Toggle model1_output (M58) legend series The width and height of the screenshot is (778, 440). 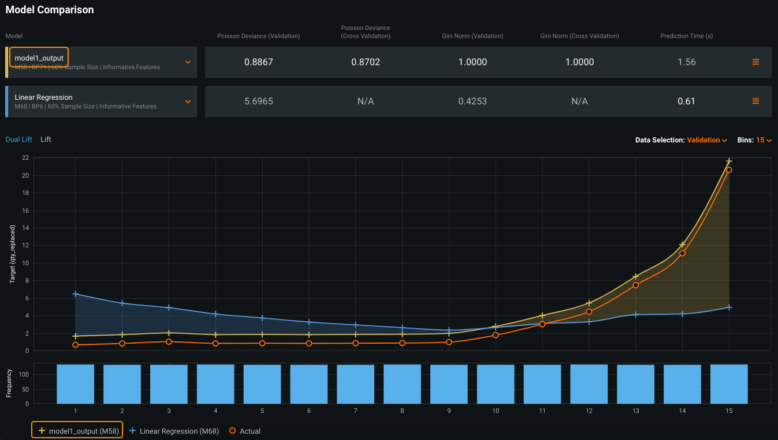83,431
